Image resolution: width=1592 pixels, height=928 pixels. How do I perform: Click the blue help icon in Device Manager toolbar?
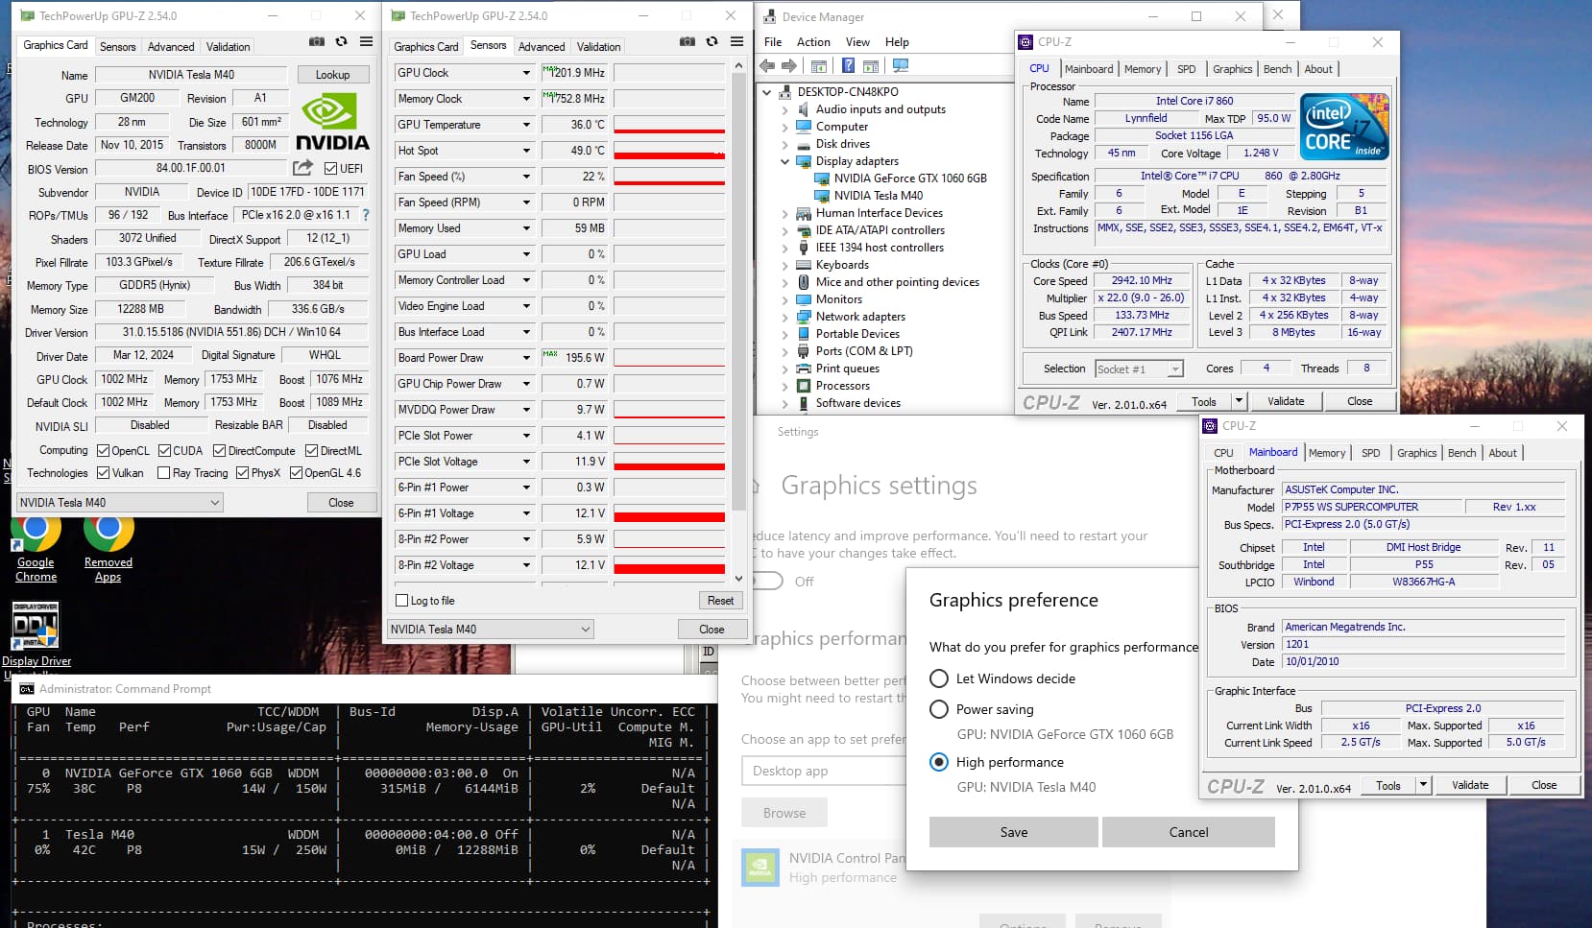tap(848, 66)
